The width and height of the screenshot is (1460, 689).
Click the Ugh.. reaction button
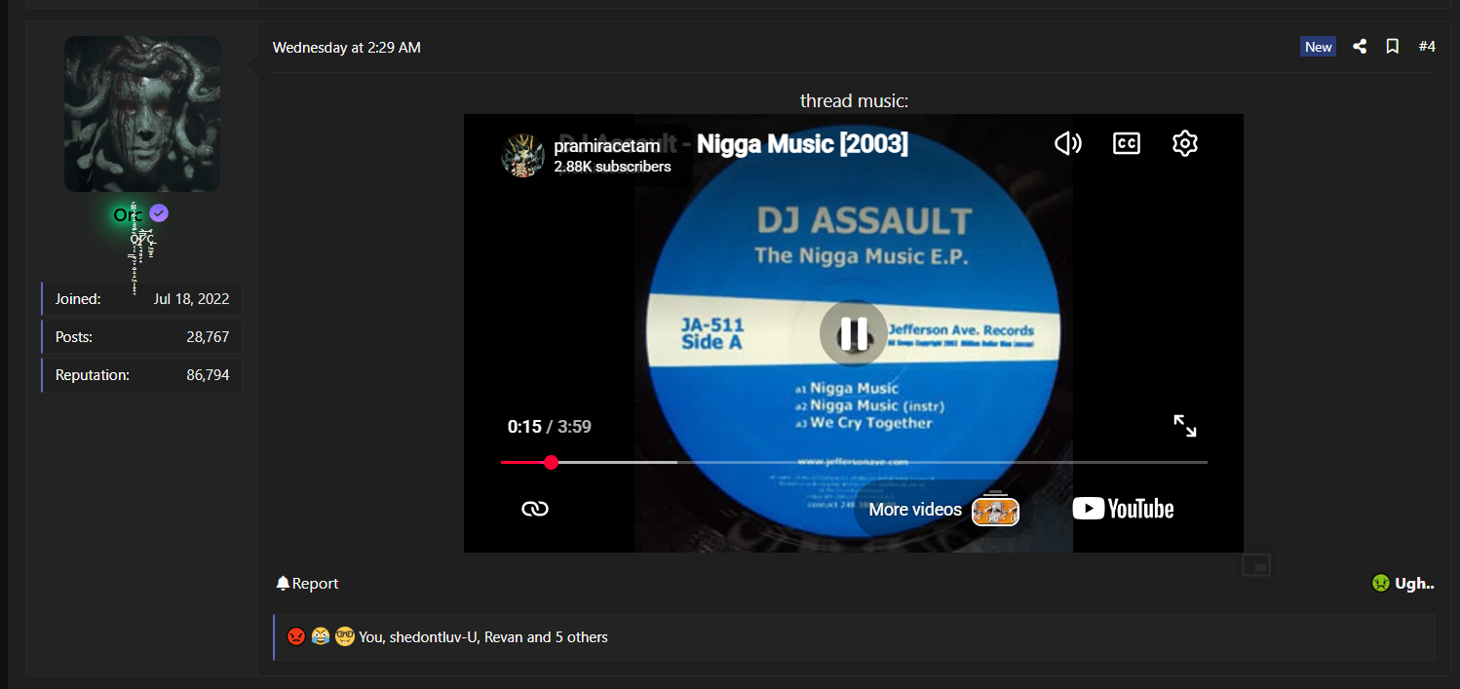pyautogui.click(x=1402, y=583)
